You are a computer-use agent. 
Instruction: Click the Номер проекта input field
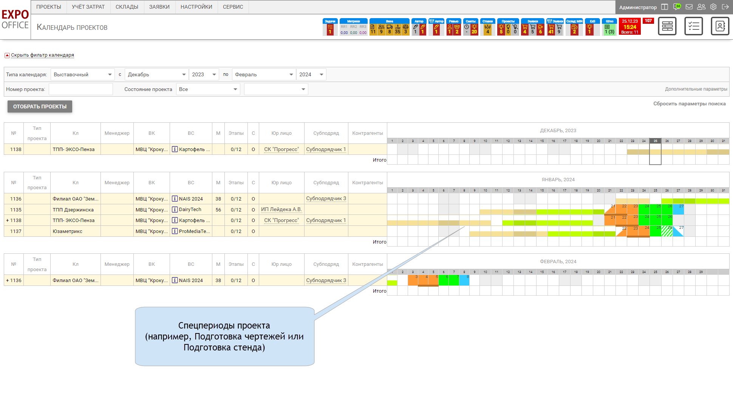[x=81, y=89]
